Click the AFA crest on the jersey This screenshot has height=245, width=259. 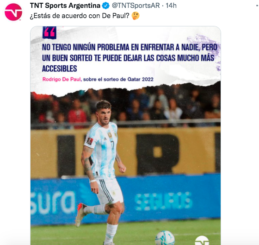coord(110,135)
